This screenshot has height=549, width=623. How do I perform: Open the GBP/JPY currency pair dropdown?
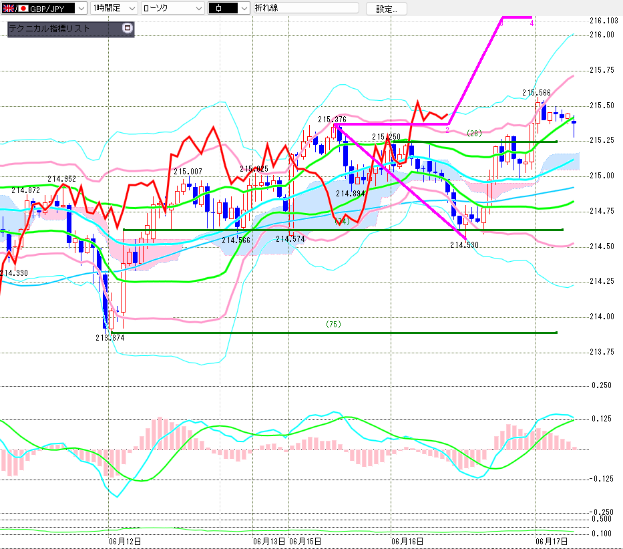[43, 8]
